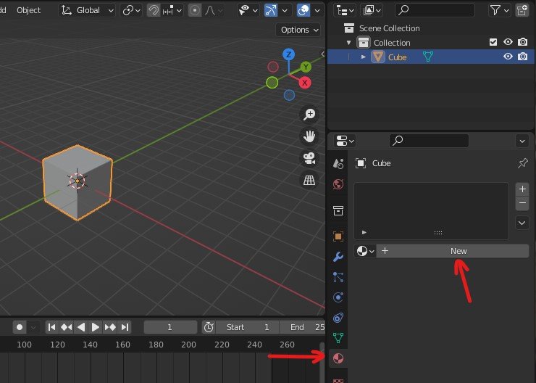Open the Global transform orientation dropdown

[87, 10]
